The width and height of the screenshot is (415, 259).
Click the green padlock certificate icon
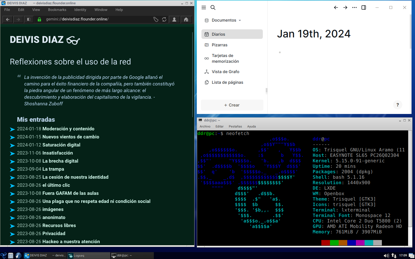coord(39,19)
